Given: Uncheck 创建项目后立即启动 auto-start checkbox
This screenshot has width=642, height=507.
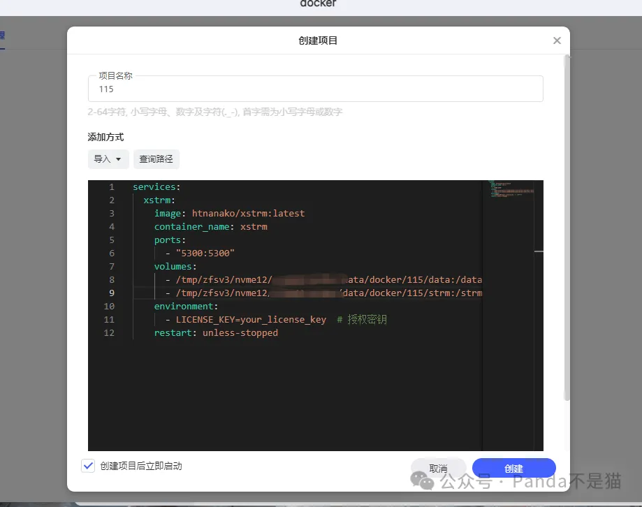Looking at the screenshot, I should [88, 465].
